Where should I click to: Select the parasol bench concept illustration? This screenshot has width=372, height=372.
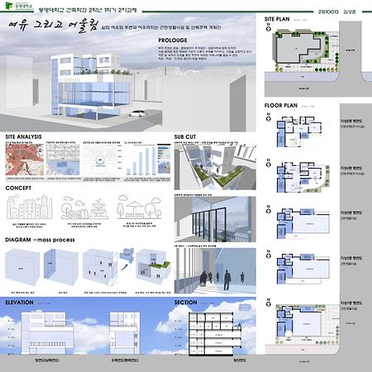tap(139, 207)
